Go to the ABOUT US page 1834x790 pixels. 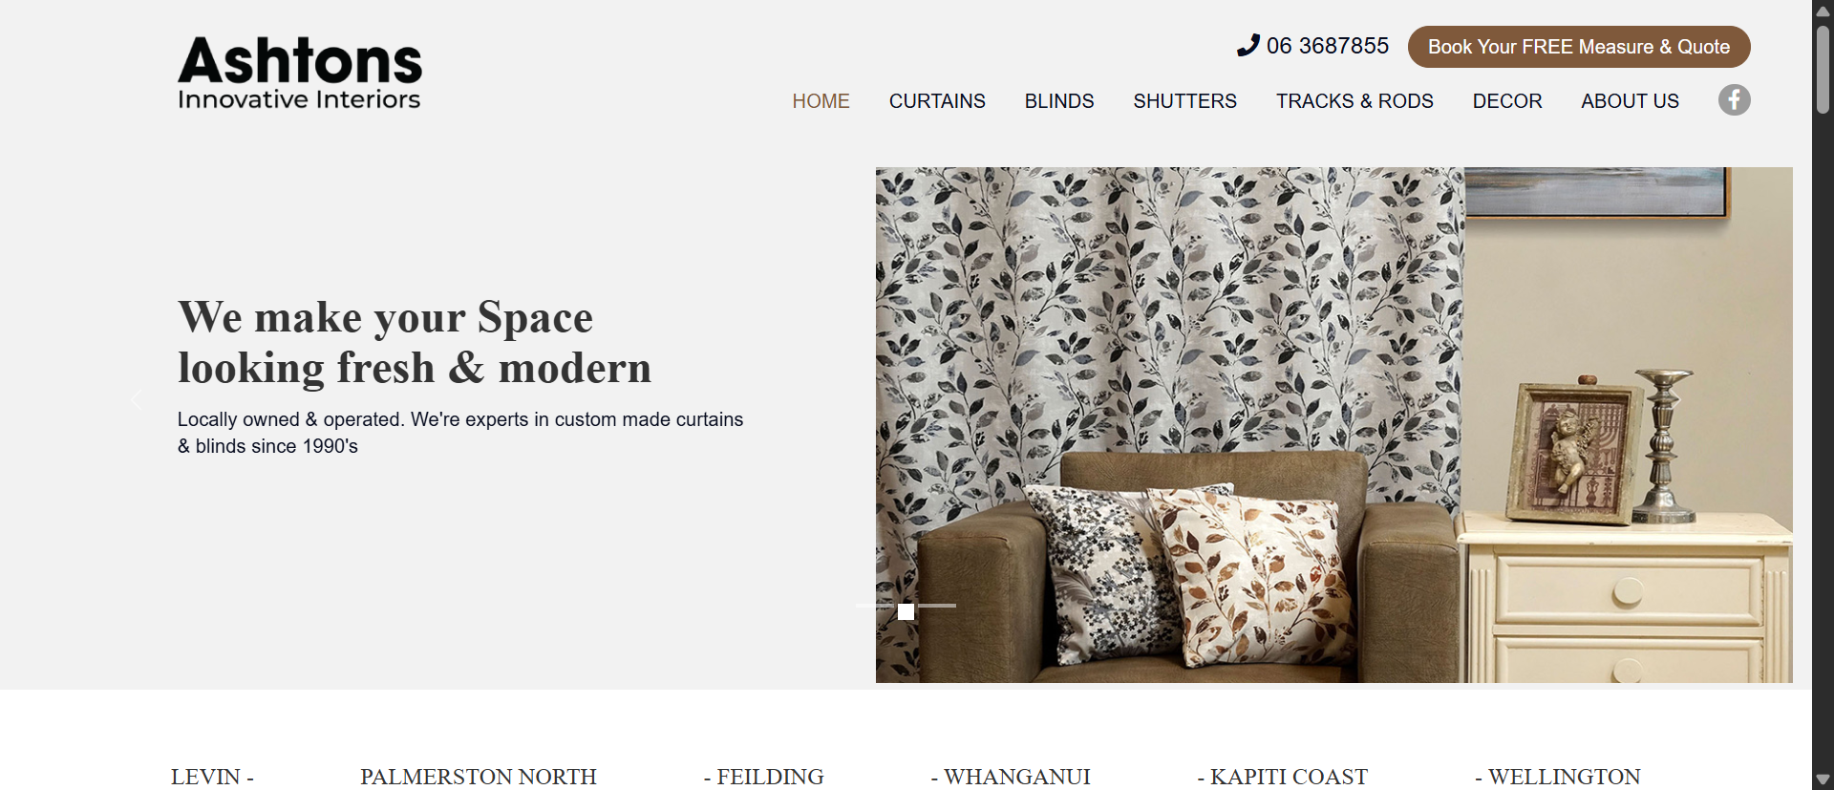(1630, 101)
